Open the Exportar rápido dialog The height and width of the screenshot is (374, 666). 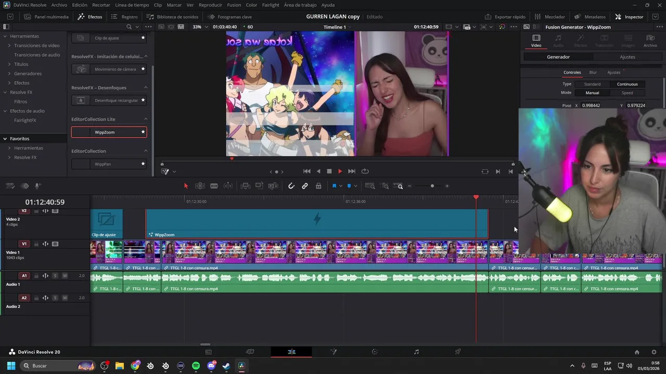tap(505, 17)
